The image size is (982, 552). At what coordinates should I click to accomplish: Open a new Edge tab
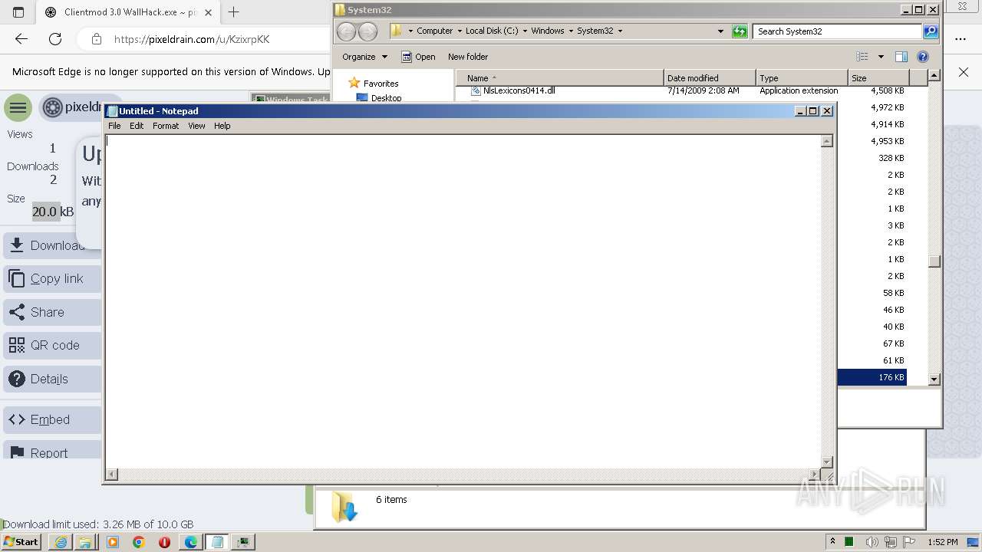click(x=233, y=12)
